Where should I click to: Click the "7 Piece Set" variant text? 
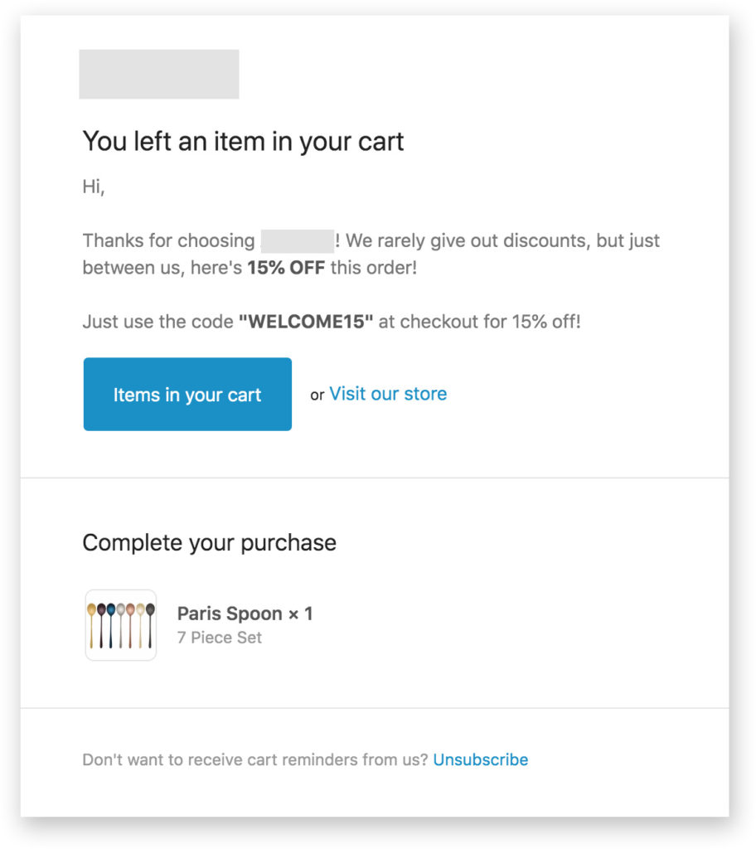click(x=220, y=638)
